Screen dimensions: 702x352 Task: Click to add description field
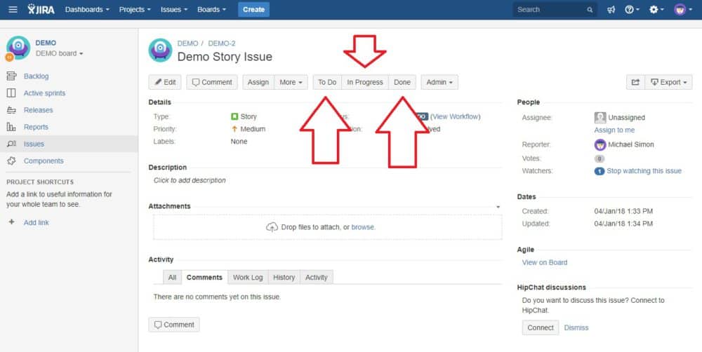[x=190, y=180]
